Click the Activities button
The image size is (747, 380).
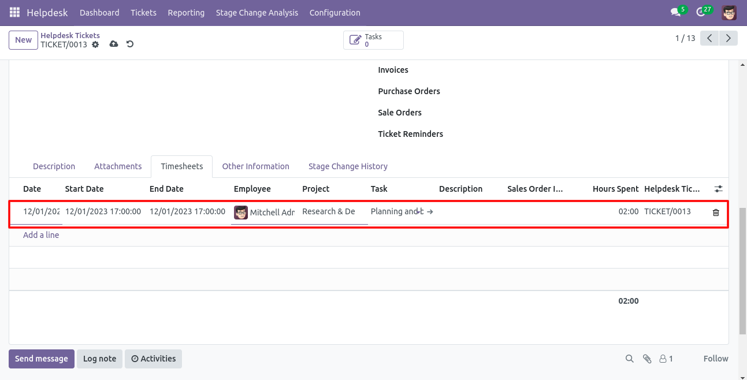[154, 359]
